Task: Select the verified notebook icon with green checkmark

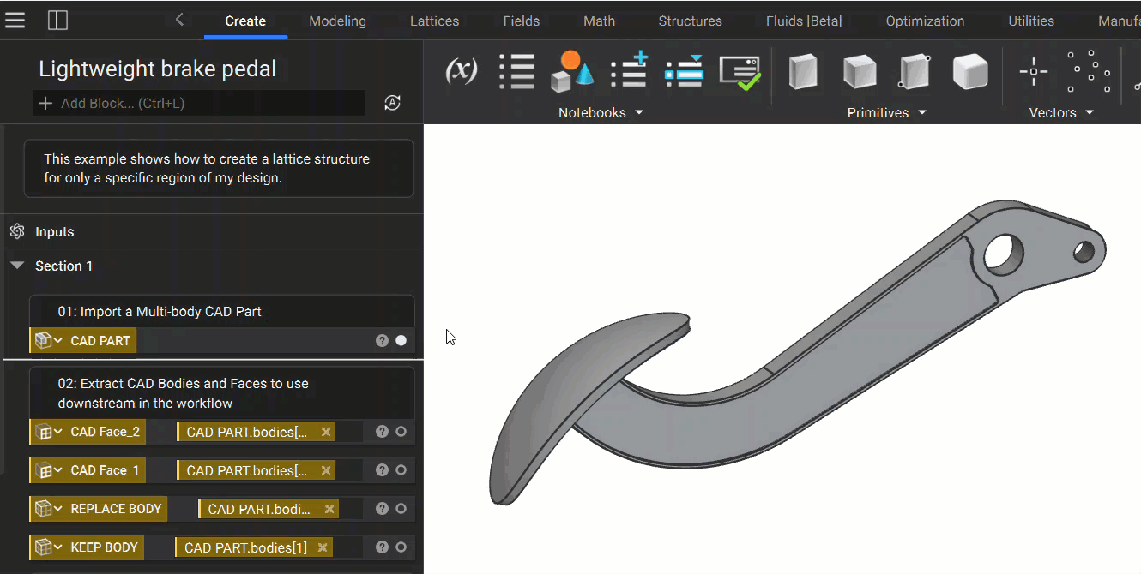Action: (x=740, y=72)
